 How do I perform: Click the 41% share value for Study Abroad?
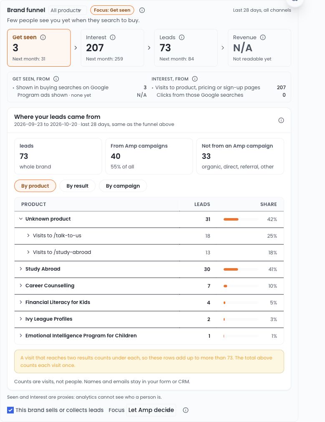pos(273,269)
